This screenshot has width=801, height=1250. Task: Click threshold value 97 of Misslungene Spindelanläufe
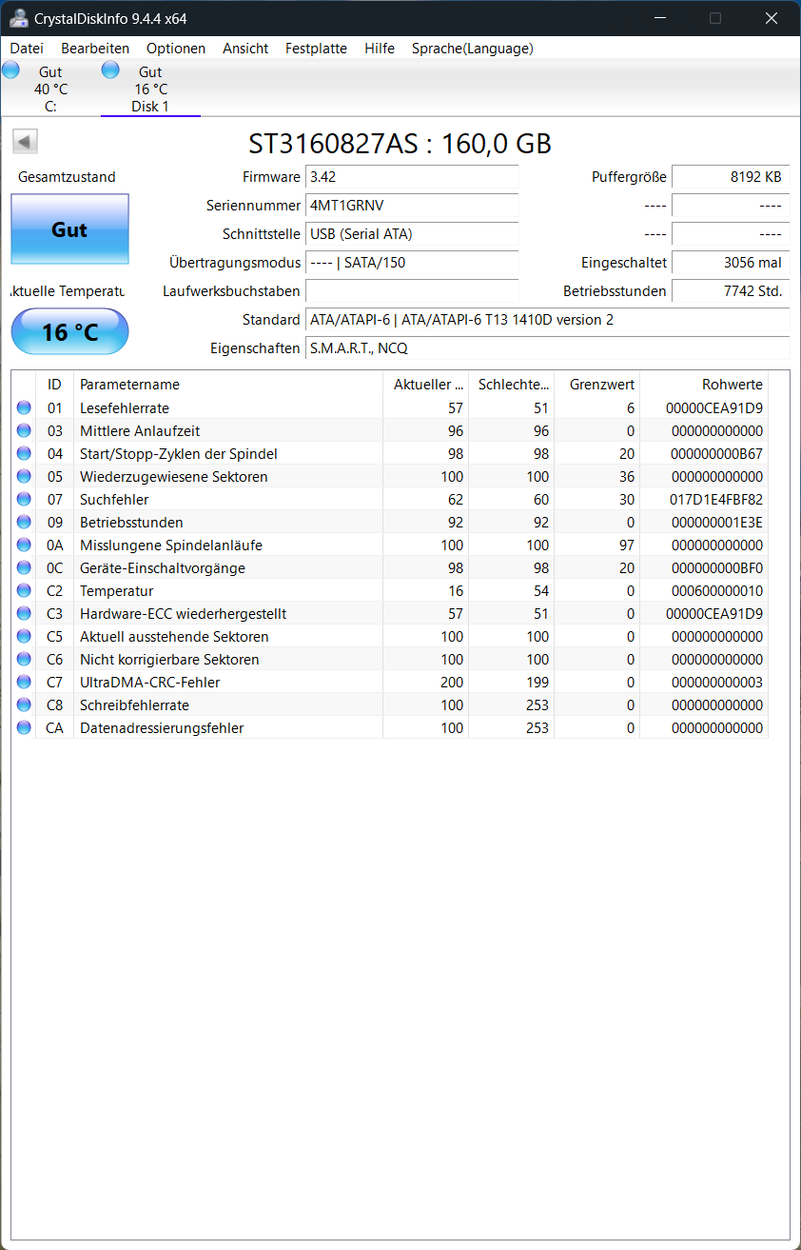(626, 546)
